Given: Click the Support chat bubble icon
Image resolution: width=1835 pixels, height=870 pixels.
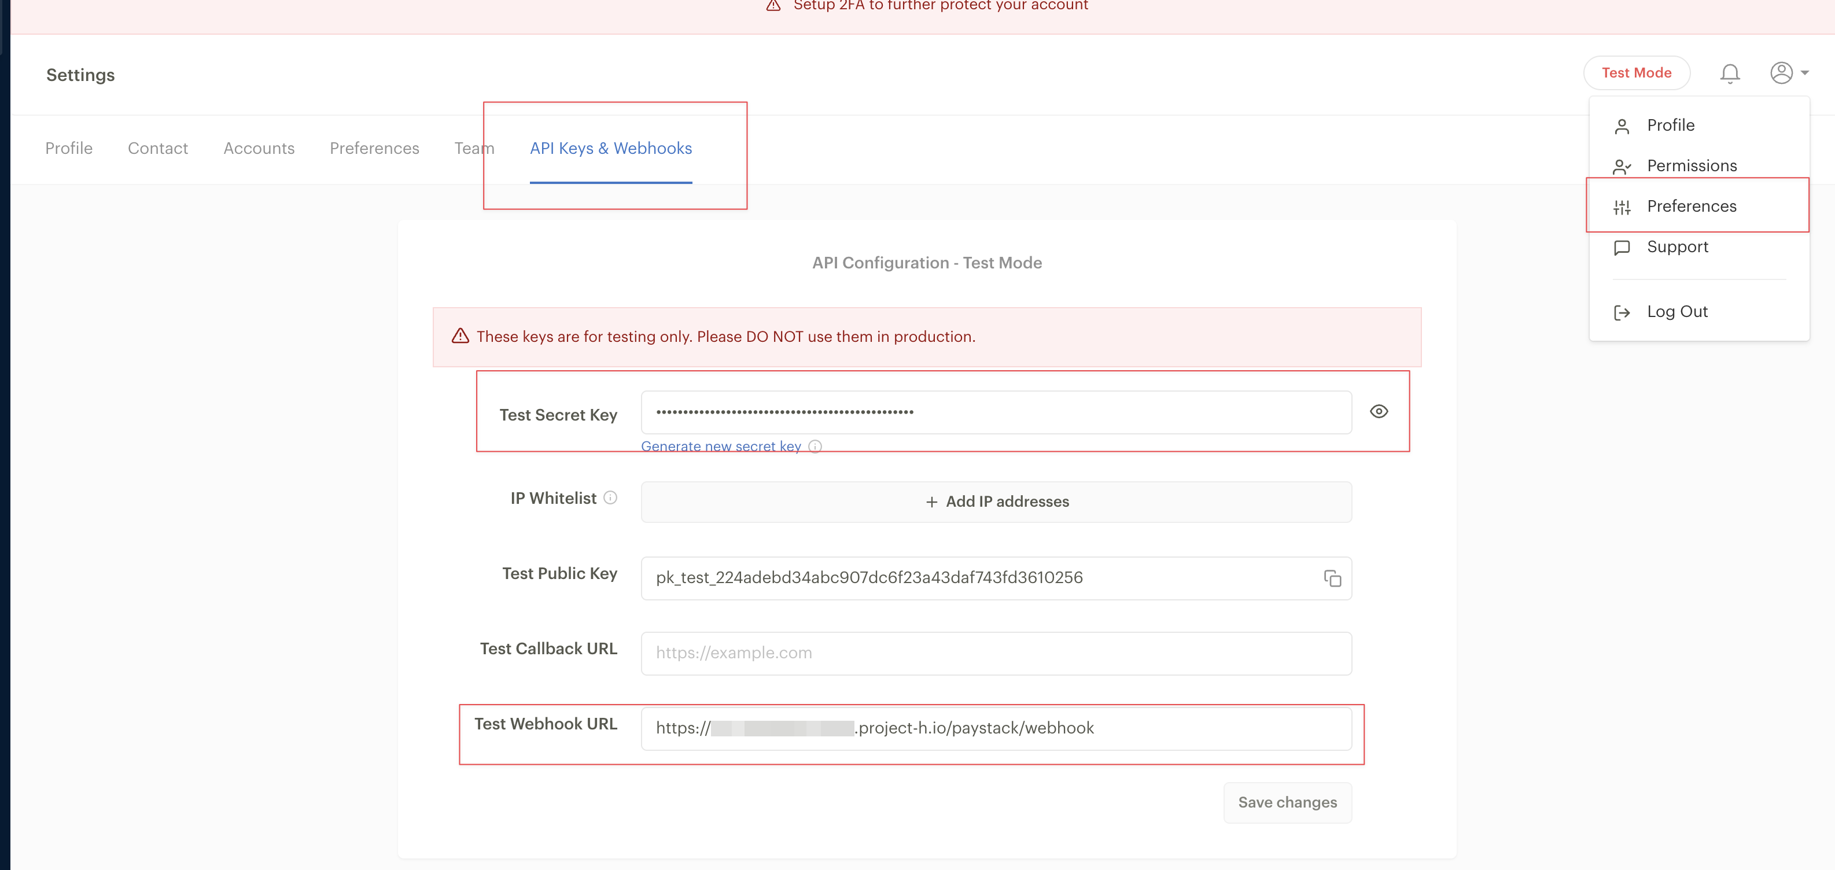Looking at the screenshot, I should click(x=1622, y=247).
